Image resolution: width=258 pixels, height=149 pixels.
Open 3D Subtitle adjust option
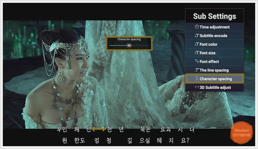[214, 87]
